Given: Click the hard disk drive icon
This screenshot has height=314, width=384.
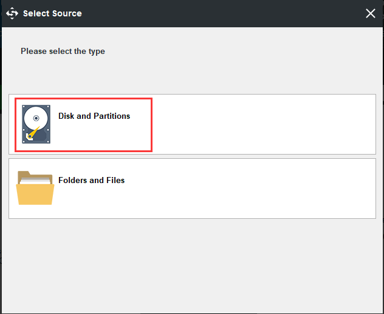Looking at the screenshot, I should click(x=36, y=124).
